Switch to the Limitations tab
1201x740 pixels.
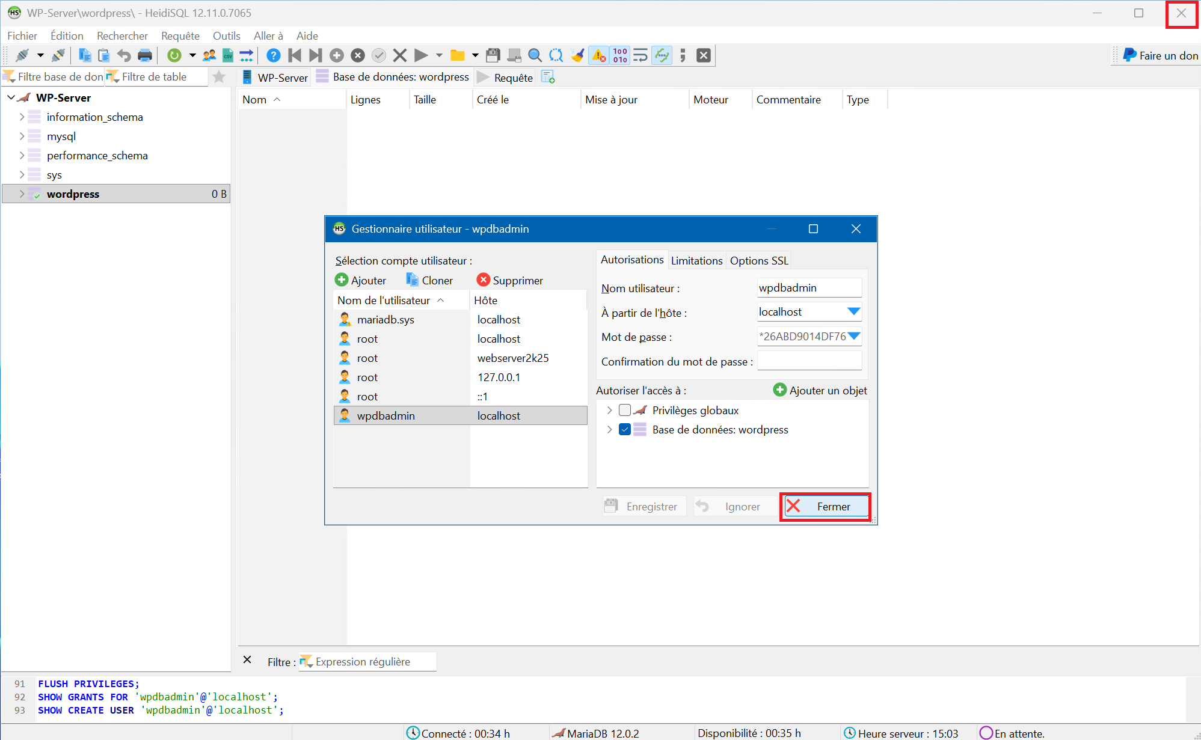(x=696, y=260)
